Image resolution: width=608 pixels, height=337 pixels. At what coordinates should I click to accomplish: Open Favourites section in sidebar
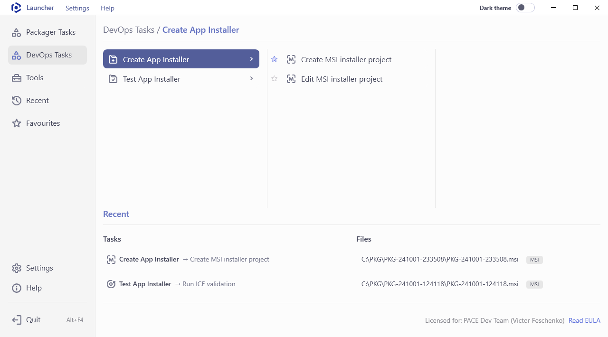coord(47,123)
